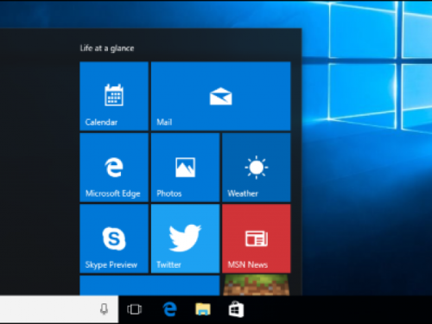The height and width of the screenshot is (324, 432).
Task: Open the Calendar tile
Action: click(114, 96)
